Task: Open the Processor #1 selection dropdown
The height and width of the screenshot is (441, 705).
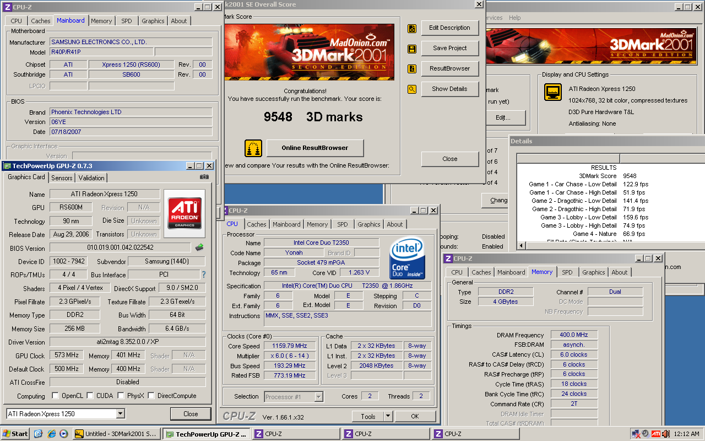Action: point(319,396)
